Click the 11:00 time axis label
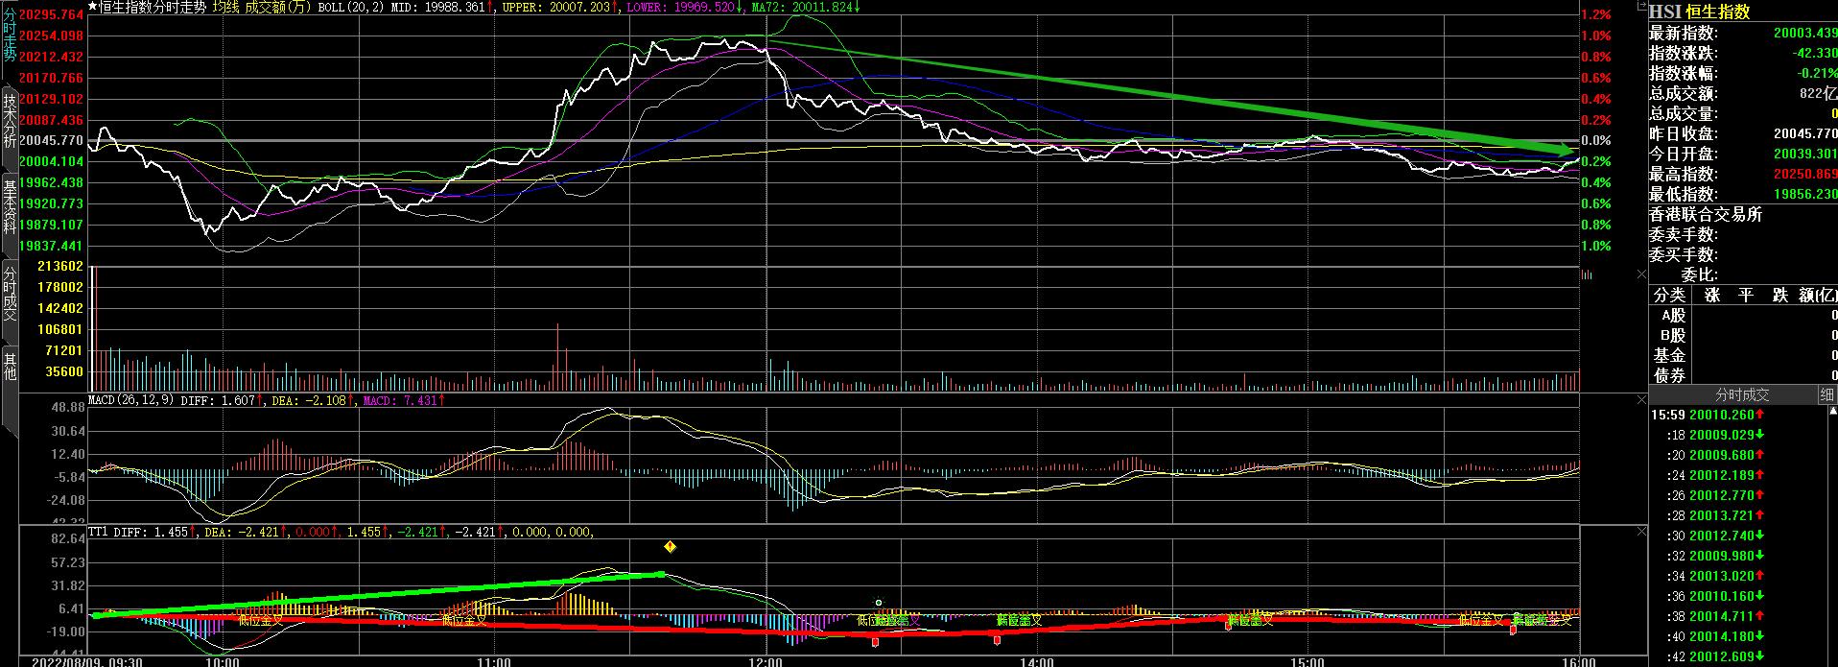The image size is (1838, 667). (x=494, y=661)
